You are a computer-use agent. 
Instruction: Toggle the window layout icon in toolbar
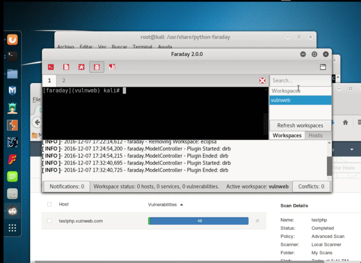tap(323, 67)
